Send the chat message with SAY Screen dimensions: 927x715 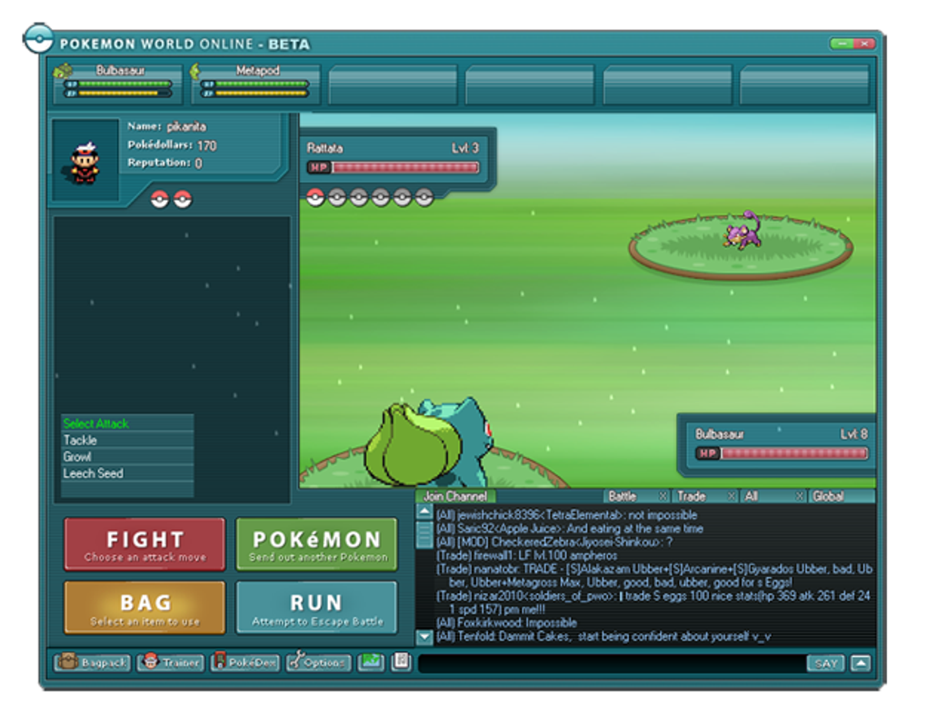pos(826,663)
